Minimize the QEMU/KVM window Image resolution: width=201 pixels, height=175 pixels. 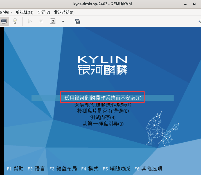click(x=185, y=4)
